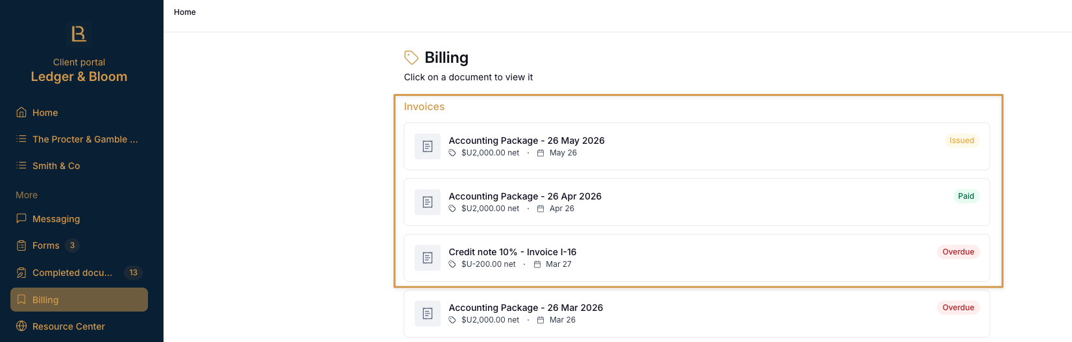Click calendar icon beside Mar 26 date
Screen dimensions: 1072x342
click(x=541, y=320)
